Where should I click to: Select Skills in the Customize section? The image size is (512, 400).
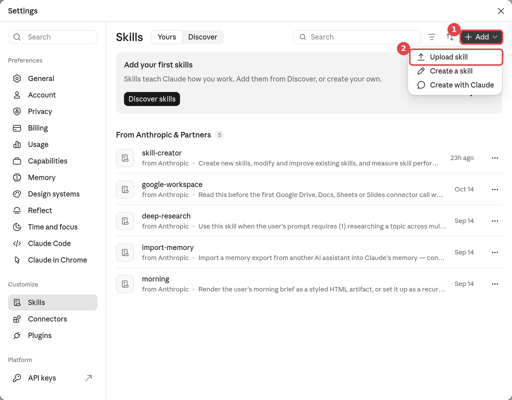click(x=53, y=302)
